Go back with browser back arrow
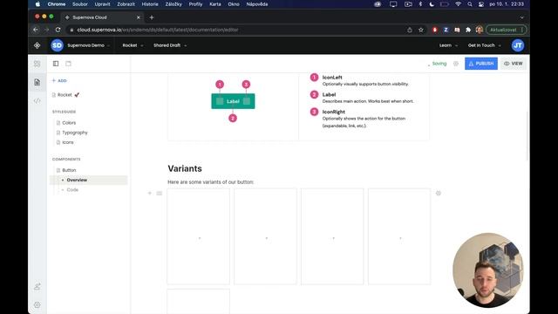Image resolution: width=558 pixels, height=314 pixels. point(36,30)
